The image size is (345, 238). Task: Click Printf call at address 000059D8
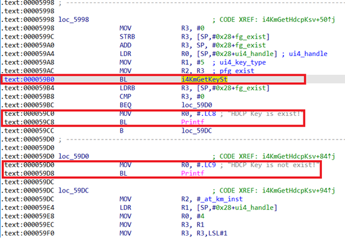pos(193,173)
